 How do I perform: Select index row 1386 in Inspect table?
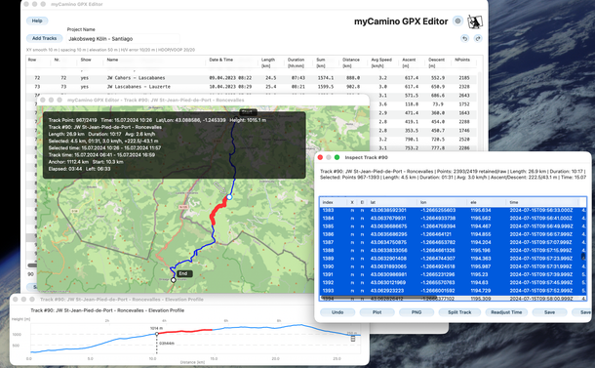click(453, 234)
